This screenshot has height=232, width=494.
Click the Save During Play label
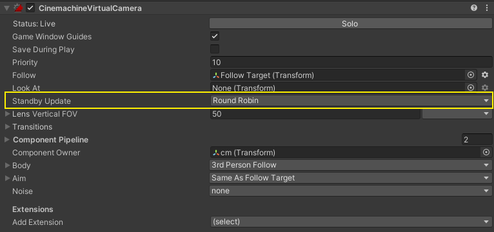tap(43, 50)
